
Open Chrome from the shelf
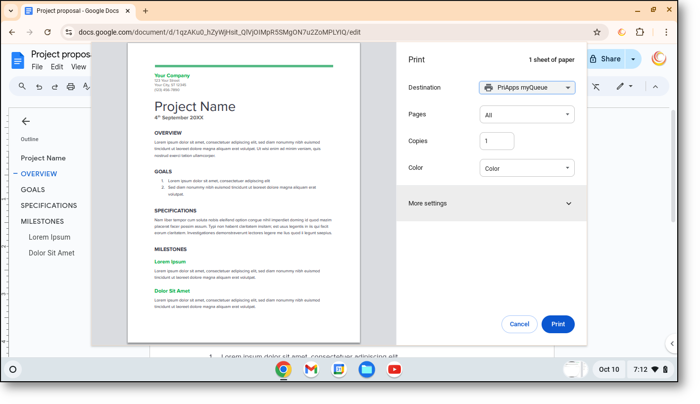click(x=284, y=369)
